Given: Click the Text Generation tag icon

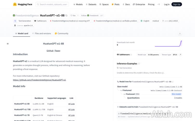Looking at the screenshot, I should click(16, 21).
